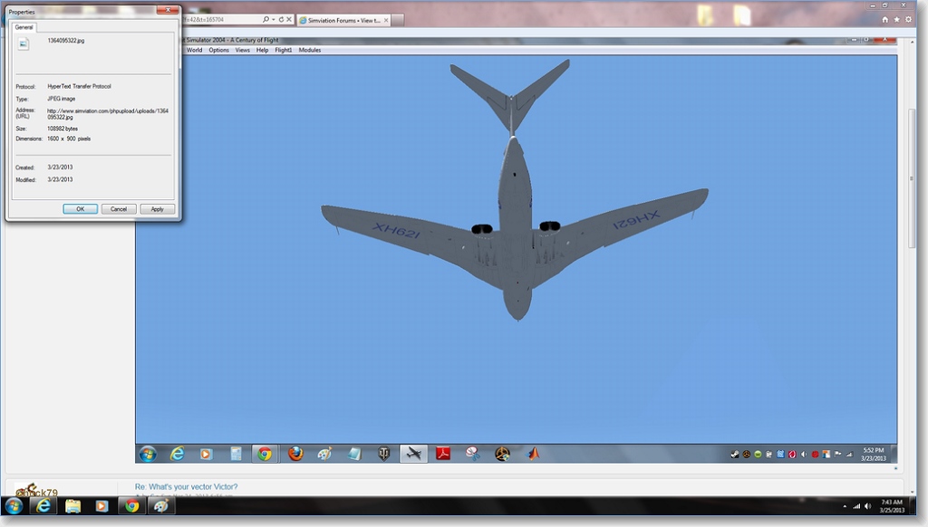Viewport: 928px width, 527px height.
Task: Click the Flight Simulator airplane taskbar icon
Action: pyautogui.click(x=413, y=454)
